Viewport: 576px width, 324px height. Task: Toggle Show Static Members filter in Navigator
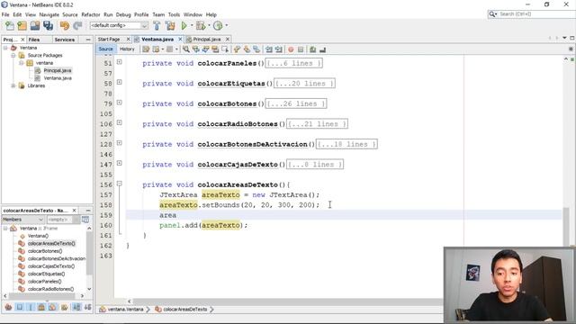(x=31, y=307)
